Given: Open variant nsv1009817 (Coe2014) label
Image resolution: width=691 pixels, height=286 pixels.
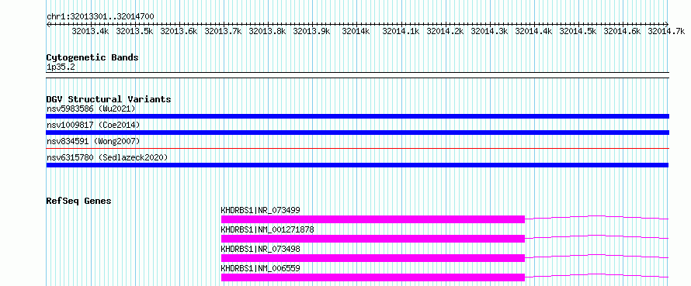Looking at the screenshot, I should pyautogui.click(x=93, y=125).
